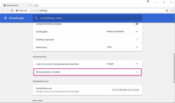Viewport: 175px width, 103px height.
Task: Toggle the Lesezeichenleiste anzeigen switch
Action: (136, 24)
